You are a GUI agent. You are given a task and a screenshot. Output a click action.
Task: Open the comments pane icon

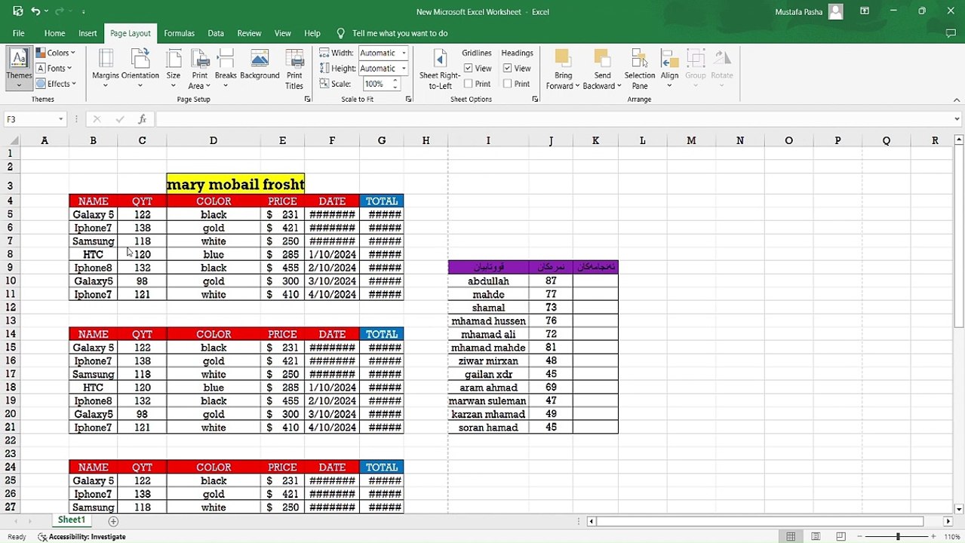(951, 33)
